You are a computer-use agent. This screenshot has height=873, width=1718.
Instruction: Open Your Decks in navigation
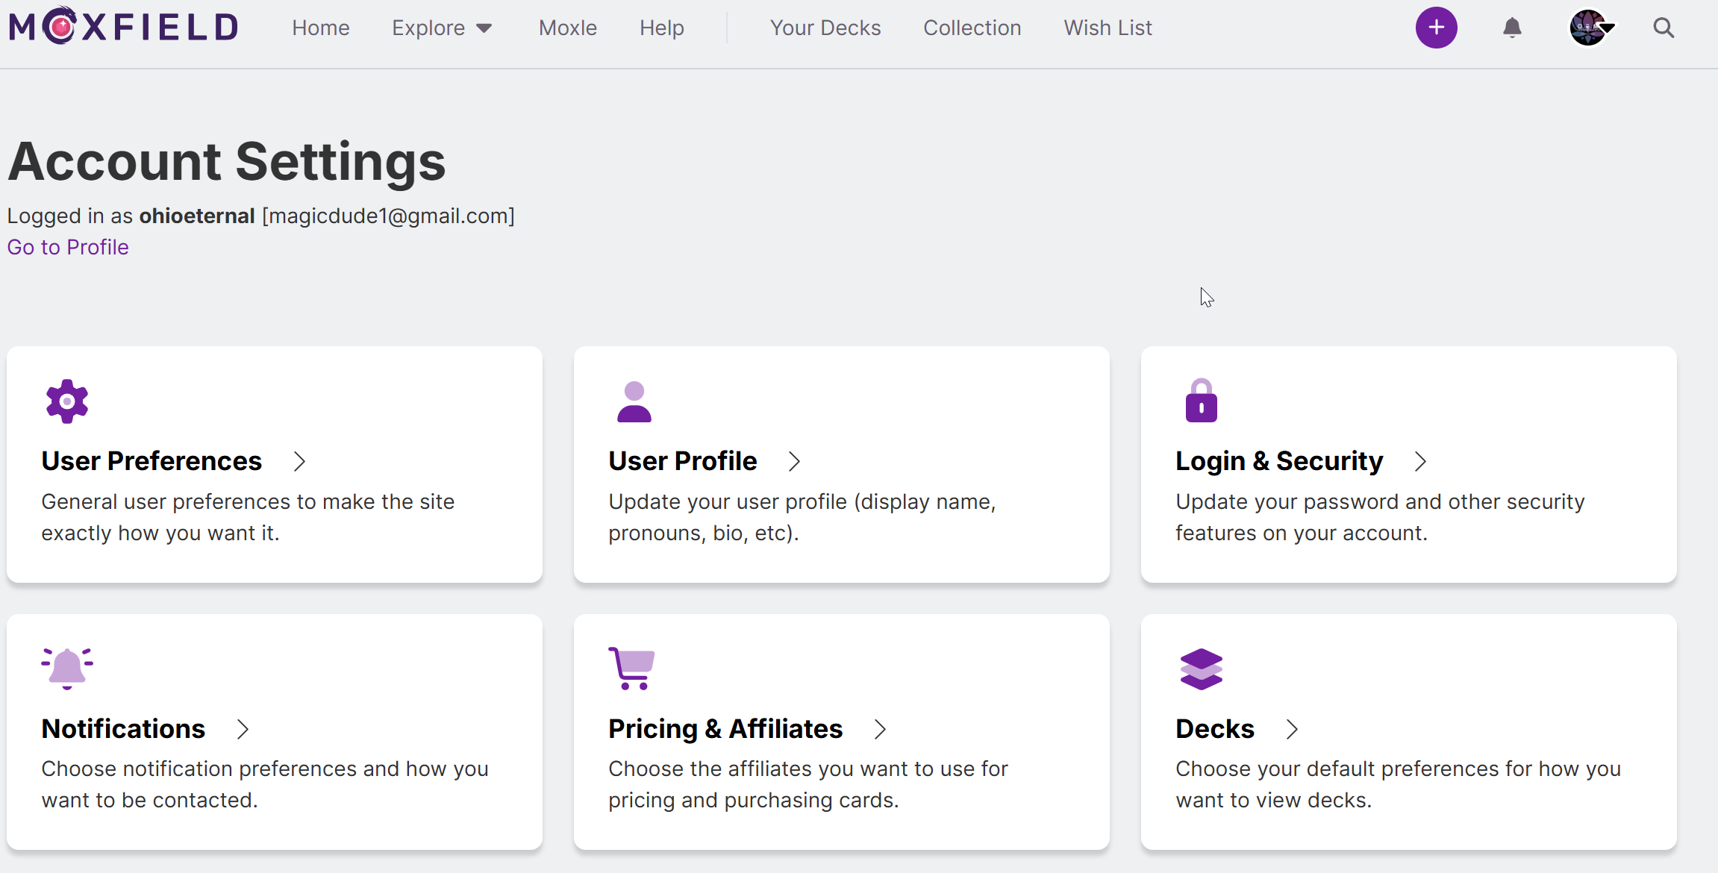click(x=825, y=28)
